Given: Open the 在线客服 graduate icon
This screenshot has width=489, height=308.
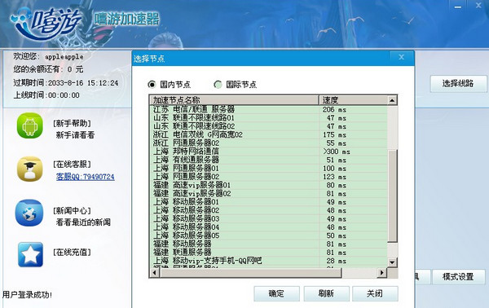Looking at the screenshot, I should coord(30,169).
